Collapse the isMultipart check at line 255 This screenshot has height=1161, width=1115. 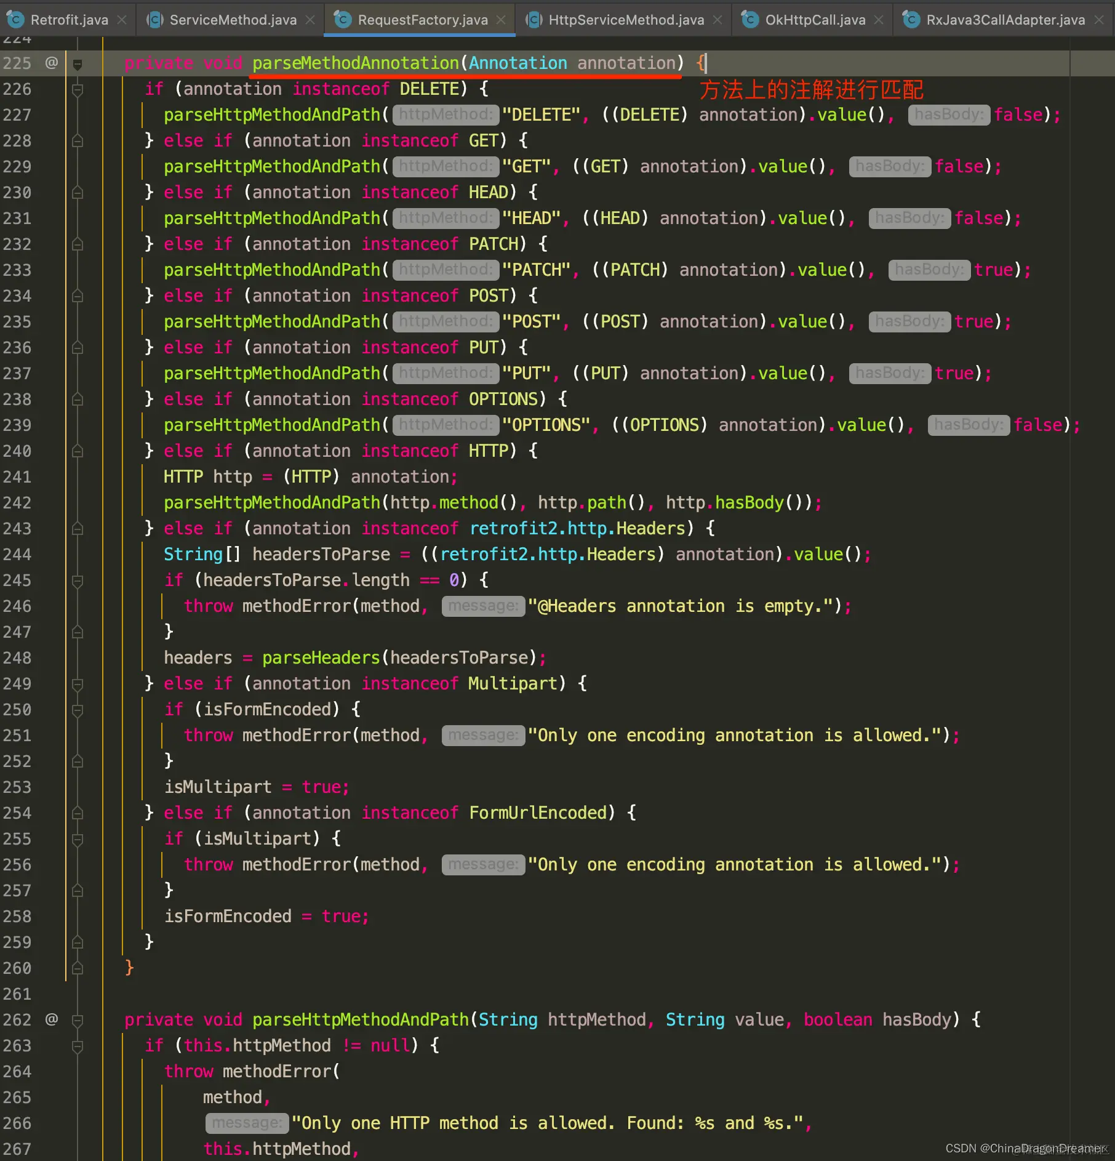pos(78,839)
